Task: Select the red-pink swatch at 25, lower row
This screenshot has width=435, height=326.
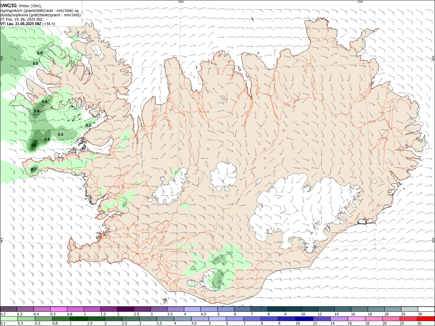Action: [409, 319]
